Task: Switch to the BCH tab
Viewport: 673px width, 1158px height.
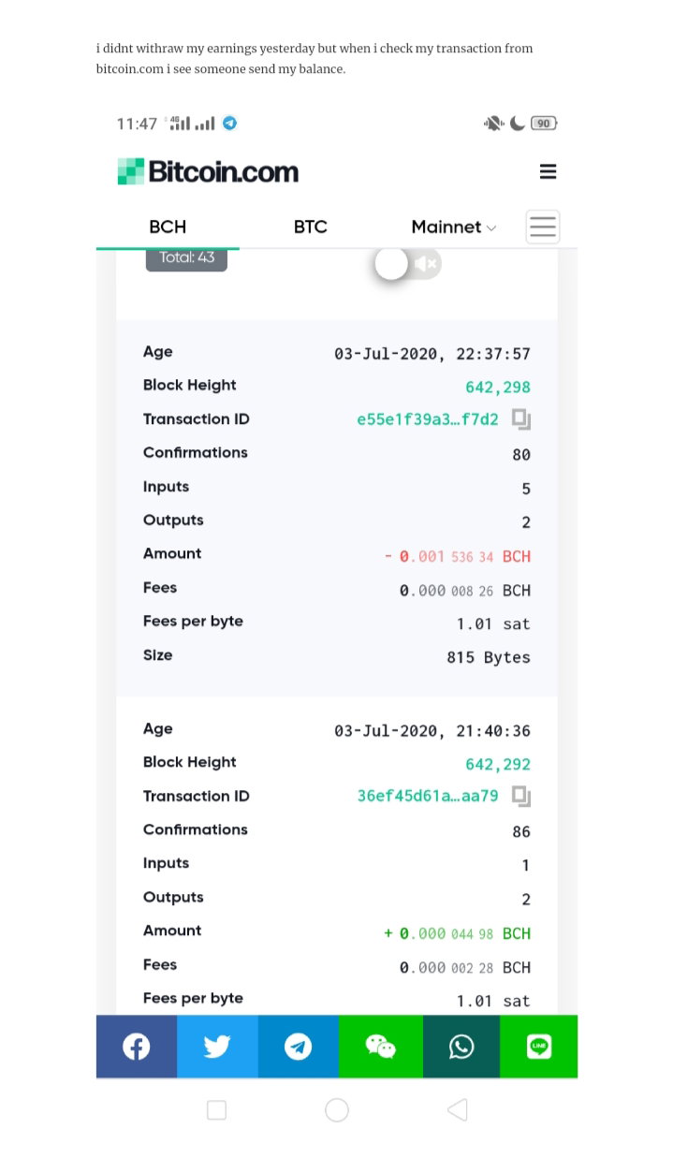Action: point(168,227)
